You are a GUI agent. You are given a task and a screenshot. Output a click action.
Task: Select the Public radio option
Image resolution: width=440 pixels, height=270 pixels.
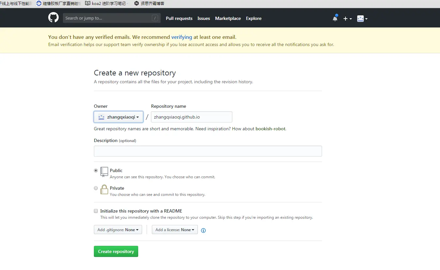click(96, 170)
